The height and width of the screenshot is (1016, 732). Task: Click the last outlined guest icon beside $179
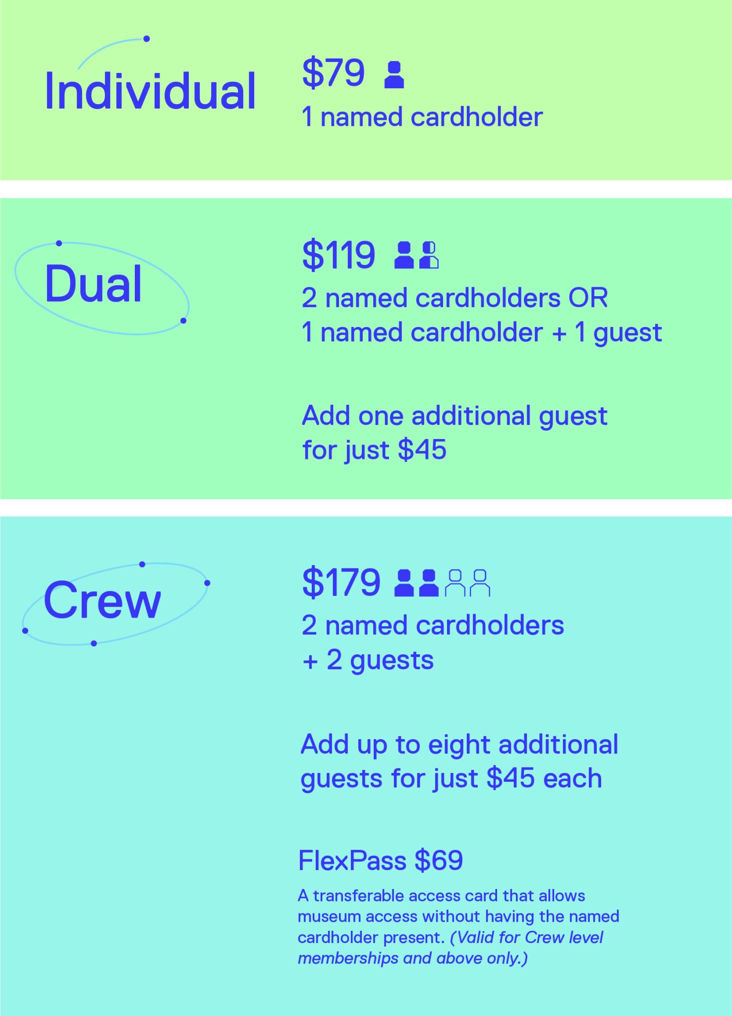coord(480,582)
